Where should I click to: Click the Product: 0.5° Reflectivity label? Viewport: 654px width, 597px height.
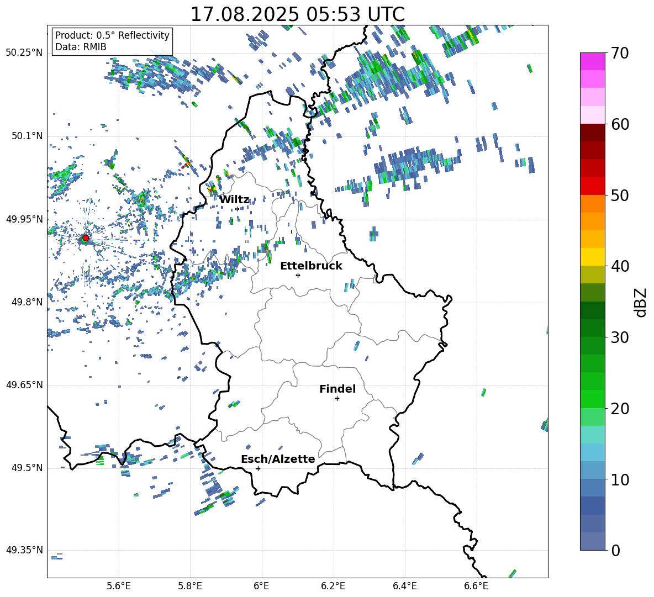[112, 35]
